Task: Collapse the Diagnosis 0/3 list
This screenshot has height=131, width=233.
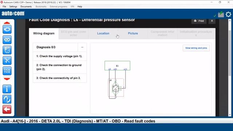Action: tap(82, 47)
